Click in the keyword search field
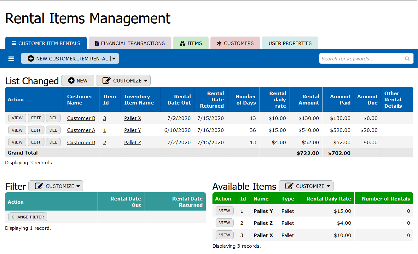Viewport: 418px width, 254px height. pyautogui.click(x=360, y=59)
